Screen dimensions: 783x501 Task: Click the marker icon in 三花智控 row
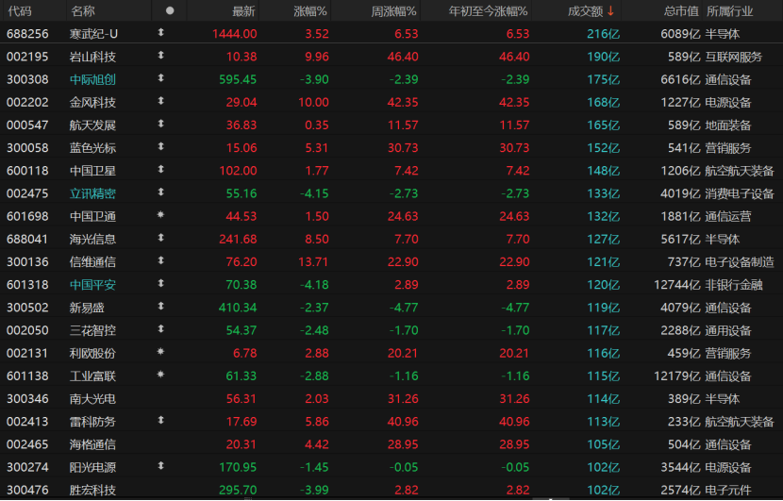click(x=160, y=329)
